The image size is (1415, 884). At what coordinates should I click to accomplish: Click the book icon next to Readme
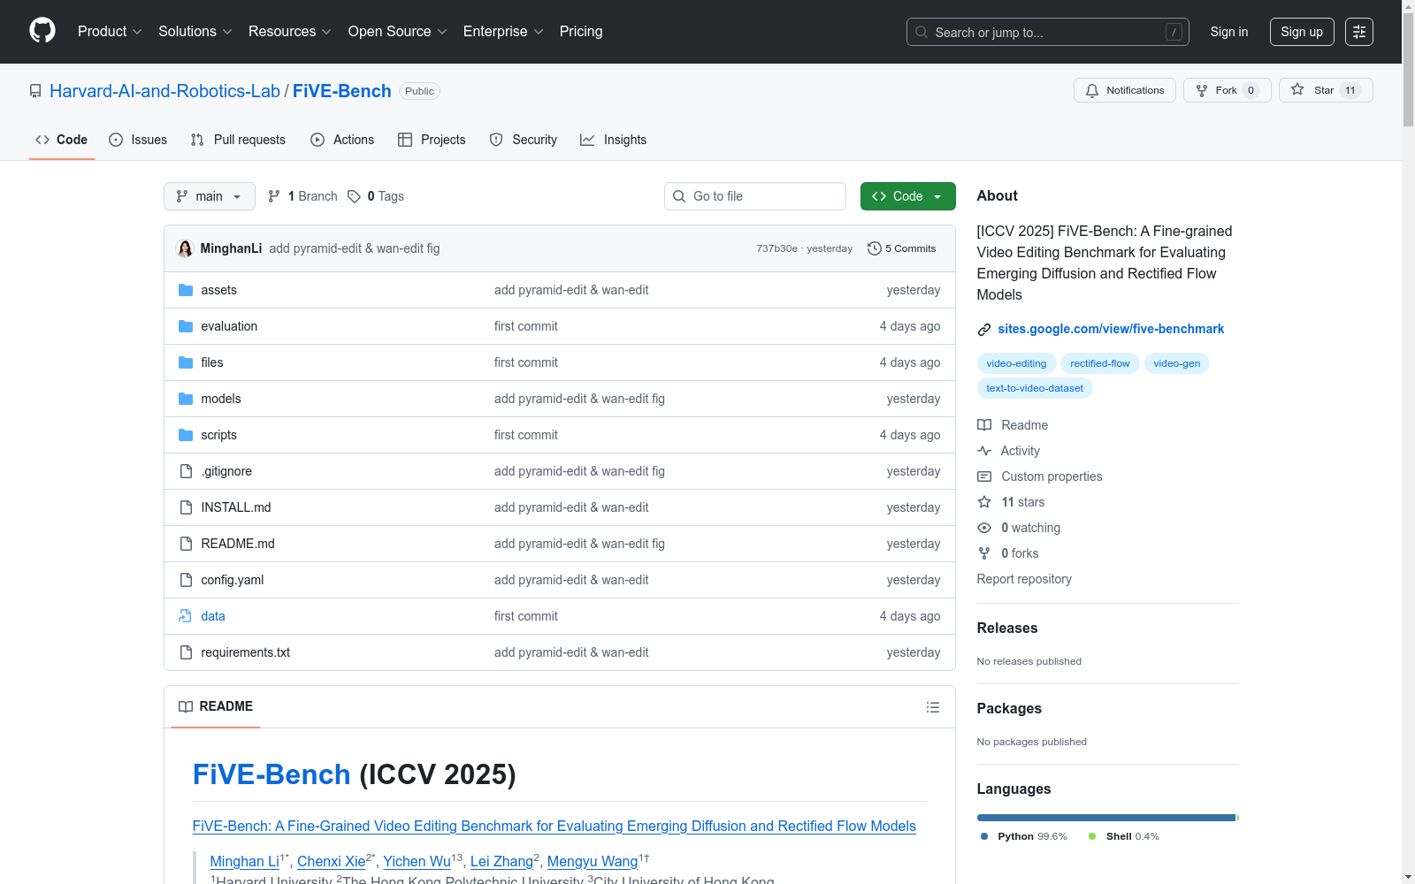coord(984,425)
